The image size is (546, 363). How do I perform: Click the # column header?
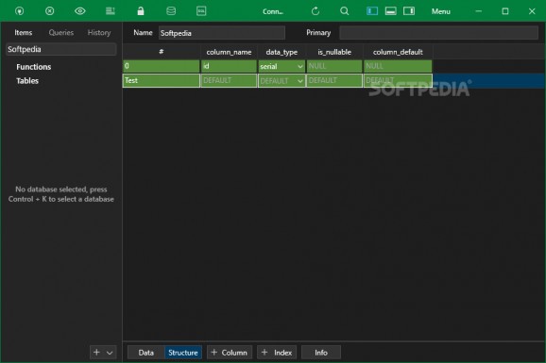click(x=162, y=52)
